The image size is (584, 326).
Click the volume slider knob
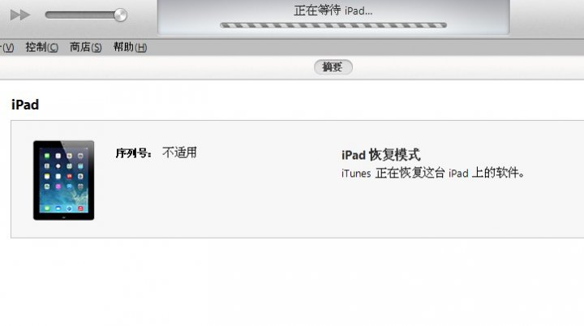[120, 15]
